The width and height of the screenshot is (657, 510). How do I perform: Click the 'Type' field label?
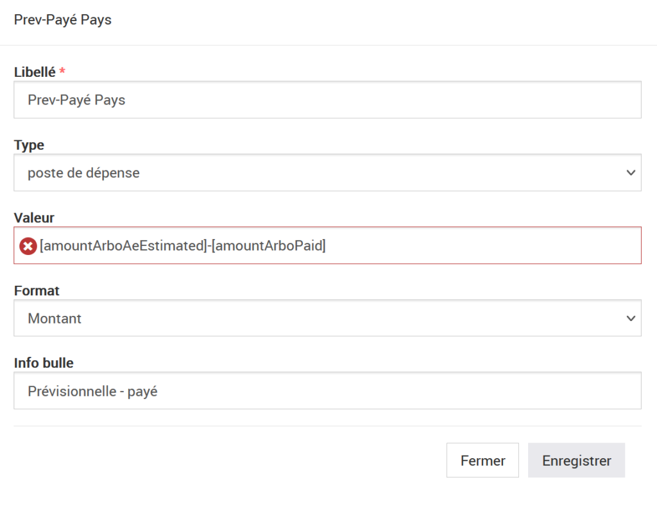pos(29,145)
